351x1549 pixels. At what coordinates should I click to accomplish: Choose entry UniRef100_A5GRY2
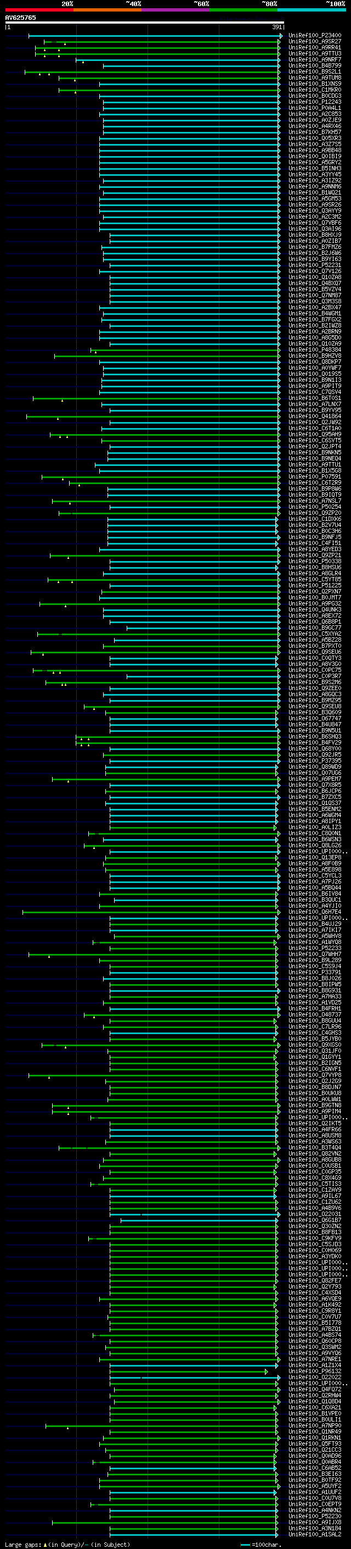pos(314,162)
